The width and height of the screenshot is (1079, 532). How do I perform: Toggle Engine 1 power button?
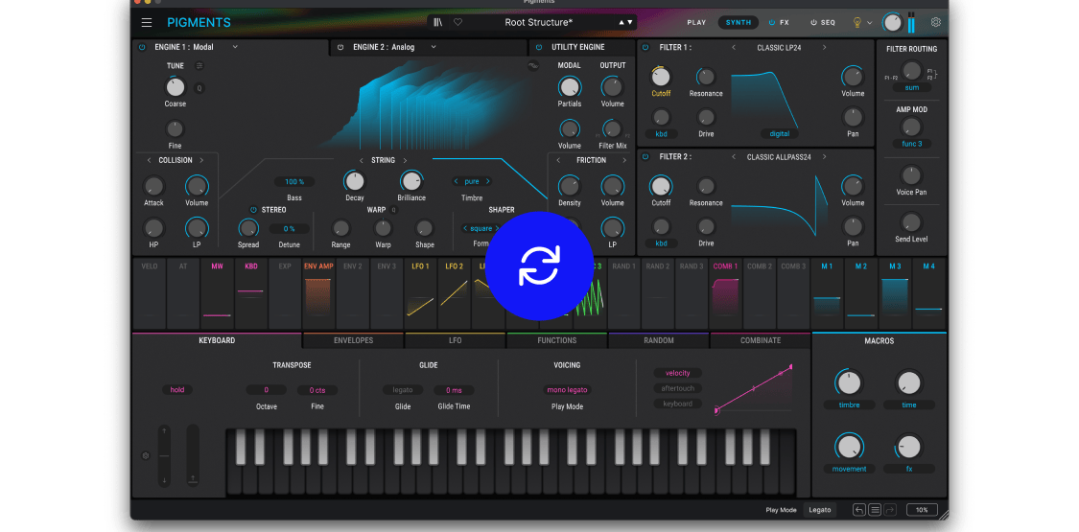click(x=142, y=47)
